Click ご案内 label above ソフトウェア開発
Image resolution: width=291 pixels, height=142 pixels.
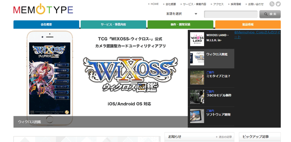coord(210,111)
